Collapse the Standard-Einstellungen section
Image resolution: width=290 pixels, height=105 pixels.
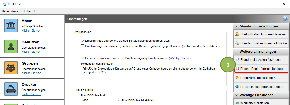(236, 26)
